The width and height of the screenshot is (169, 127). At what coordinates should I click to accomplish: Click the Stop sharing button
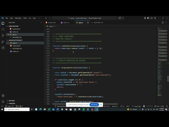pyautogui.click(x=94, y=105)
